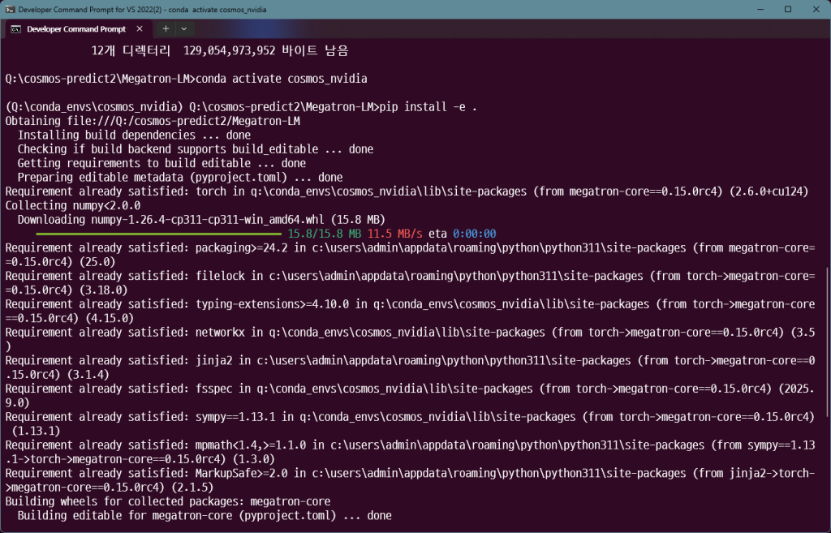
Task: Expand the new tab profile dropdown chevron
Action: click(x=183, y=28)
